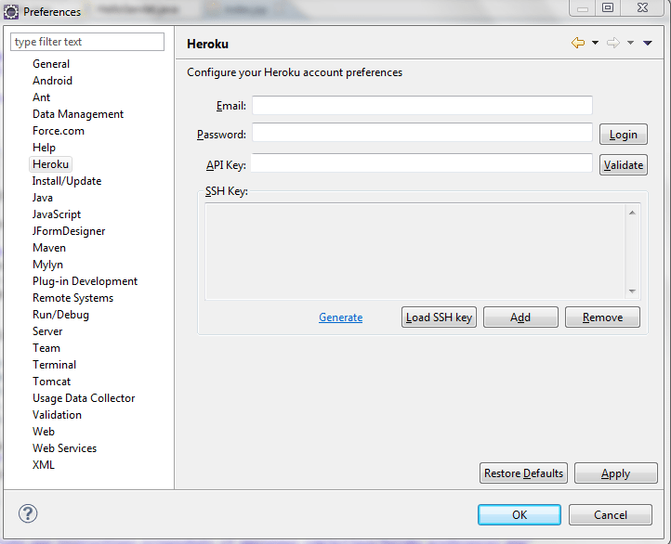Viewport: 671px width, 544px height.
Task: Open Force.com preferences
Action: (59, 131)
